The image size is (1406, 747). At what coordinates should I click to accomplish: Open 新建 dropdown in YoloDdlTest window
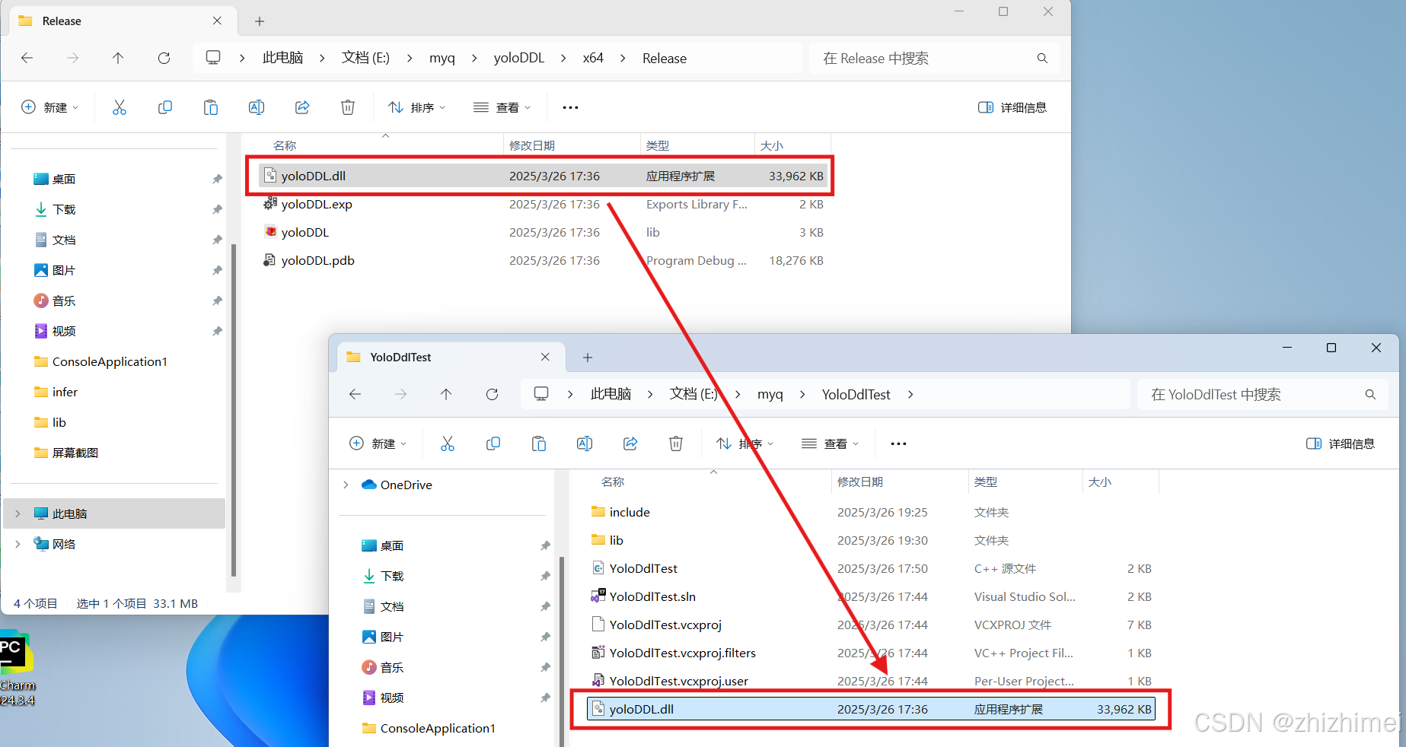pos(378,443)
